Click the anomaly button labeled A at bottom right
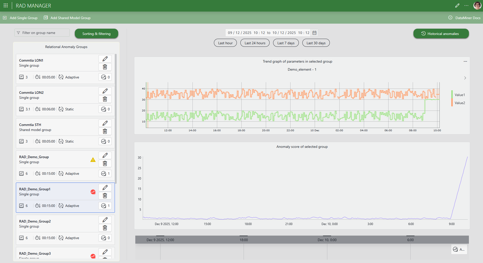The height and width of the screenshot is (263, 483). click(x=459, y=249)
